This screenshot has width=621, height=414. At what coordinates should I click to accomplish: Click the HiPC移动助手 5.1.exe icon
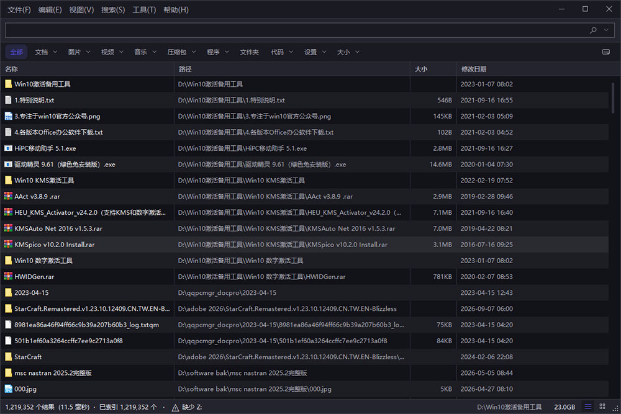click(8, 148)
